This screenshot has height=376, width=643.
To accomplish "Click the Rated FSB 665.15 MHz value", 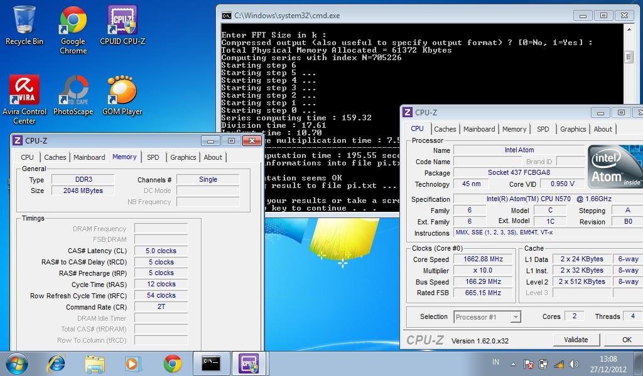I will [483, 293].
